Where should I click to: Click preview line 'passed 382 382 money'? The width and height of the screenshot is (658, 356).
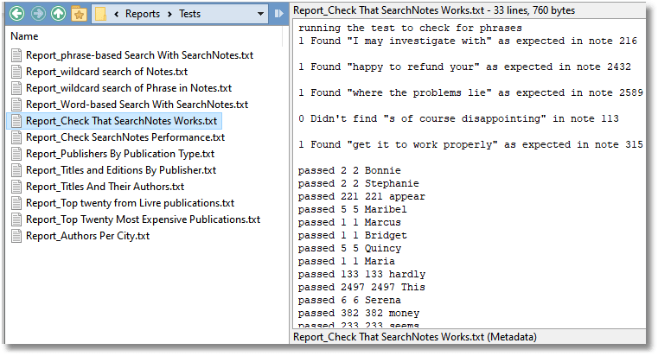[358, 314]
